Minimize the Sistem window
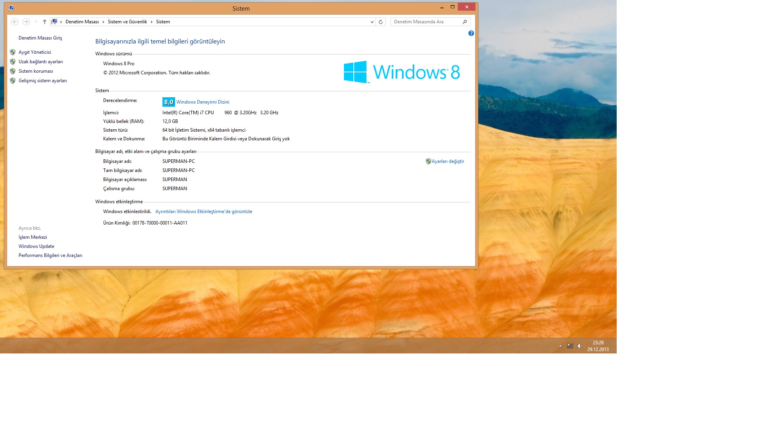759x427 pixels. (442, 7)
